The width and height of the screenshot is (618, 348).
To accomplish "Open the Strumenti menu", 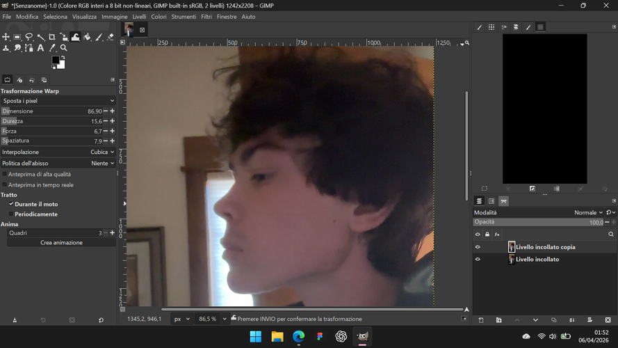I will 184,17.
